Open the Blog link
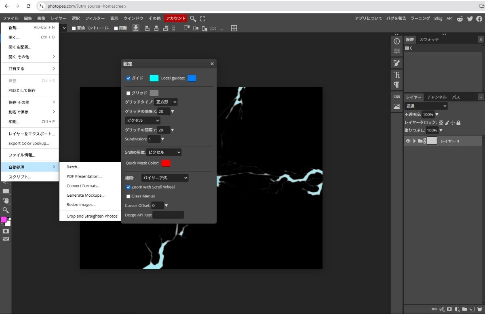 [x=438, y=19]
